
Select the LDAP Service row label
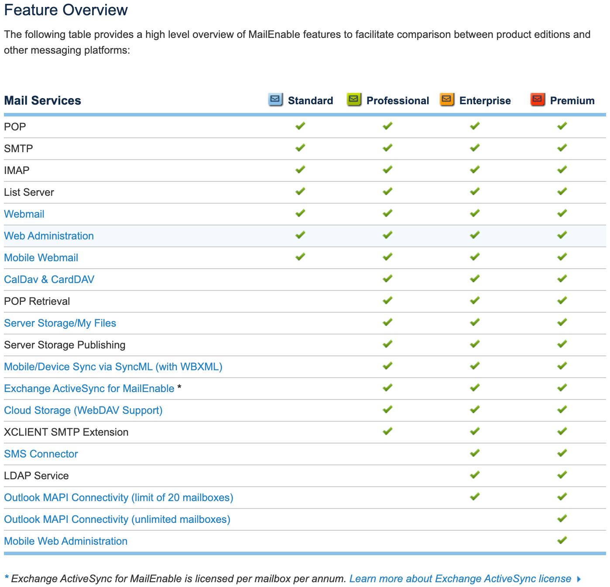click(37, 476)
